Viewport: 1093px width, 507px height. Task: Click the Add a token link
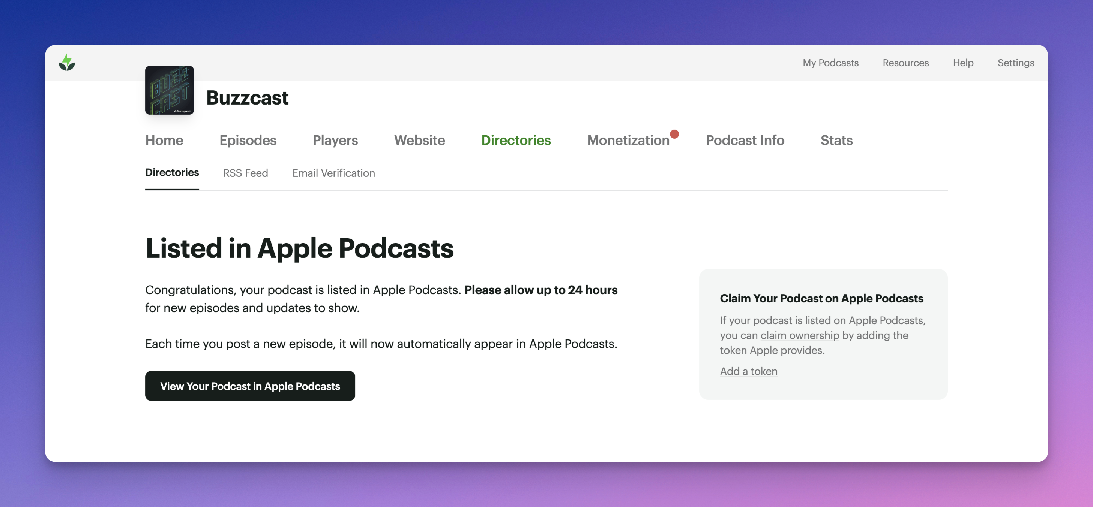click(748, 371)
